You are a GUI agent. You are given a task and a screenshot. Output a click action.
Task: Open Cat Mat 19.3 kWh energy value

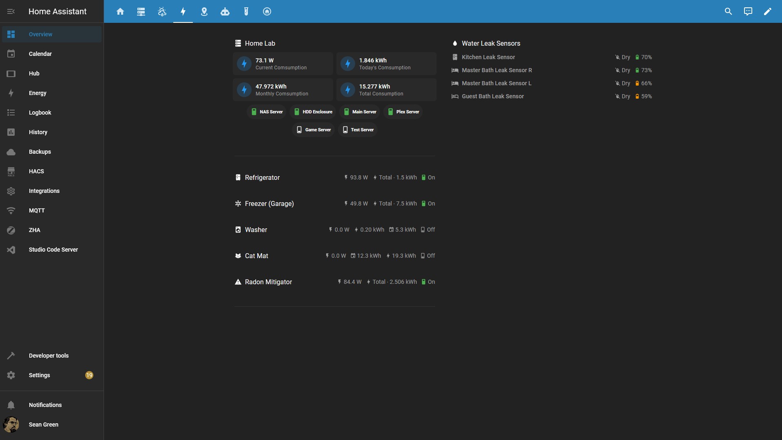click(401, 256)
